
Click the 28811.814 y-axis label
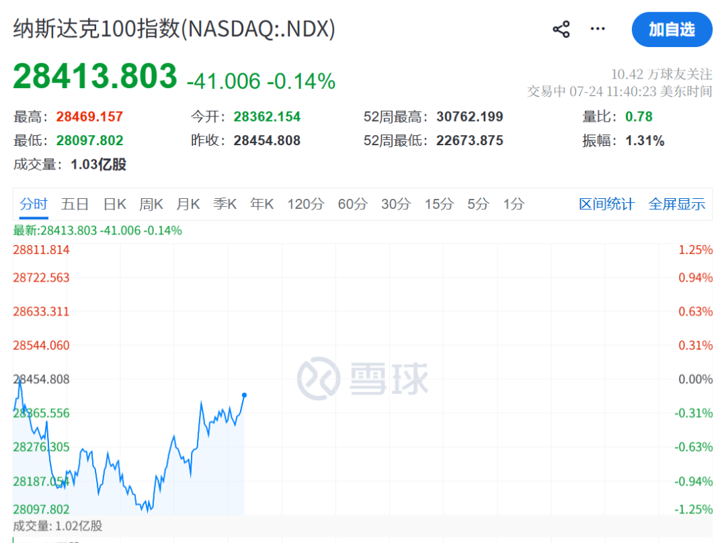click(x=41, y=250)
